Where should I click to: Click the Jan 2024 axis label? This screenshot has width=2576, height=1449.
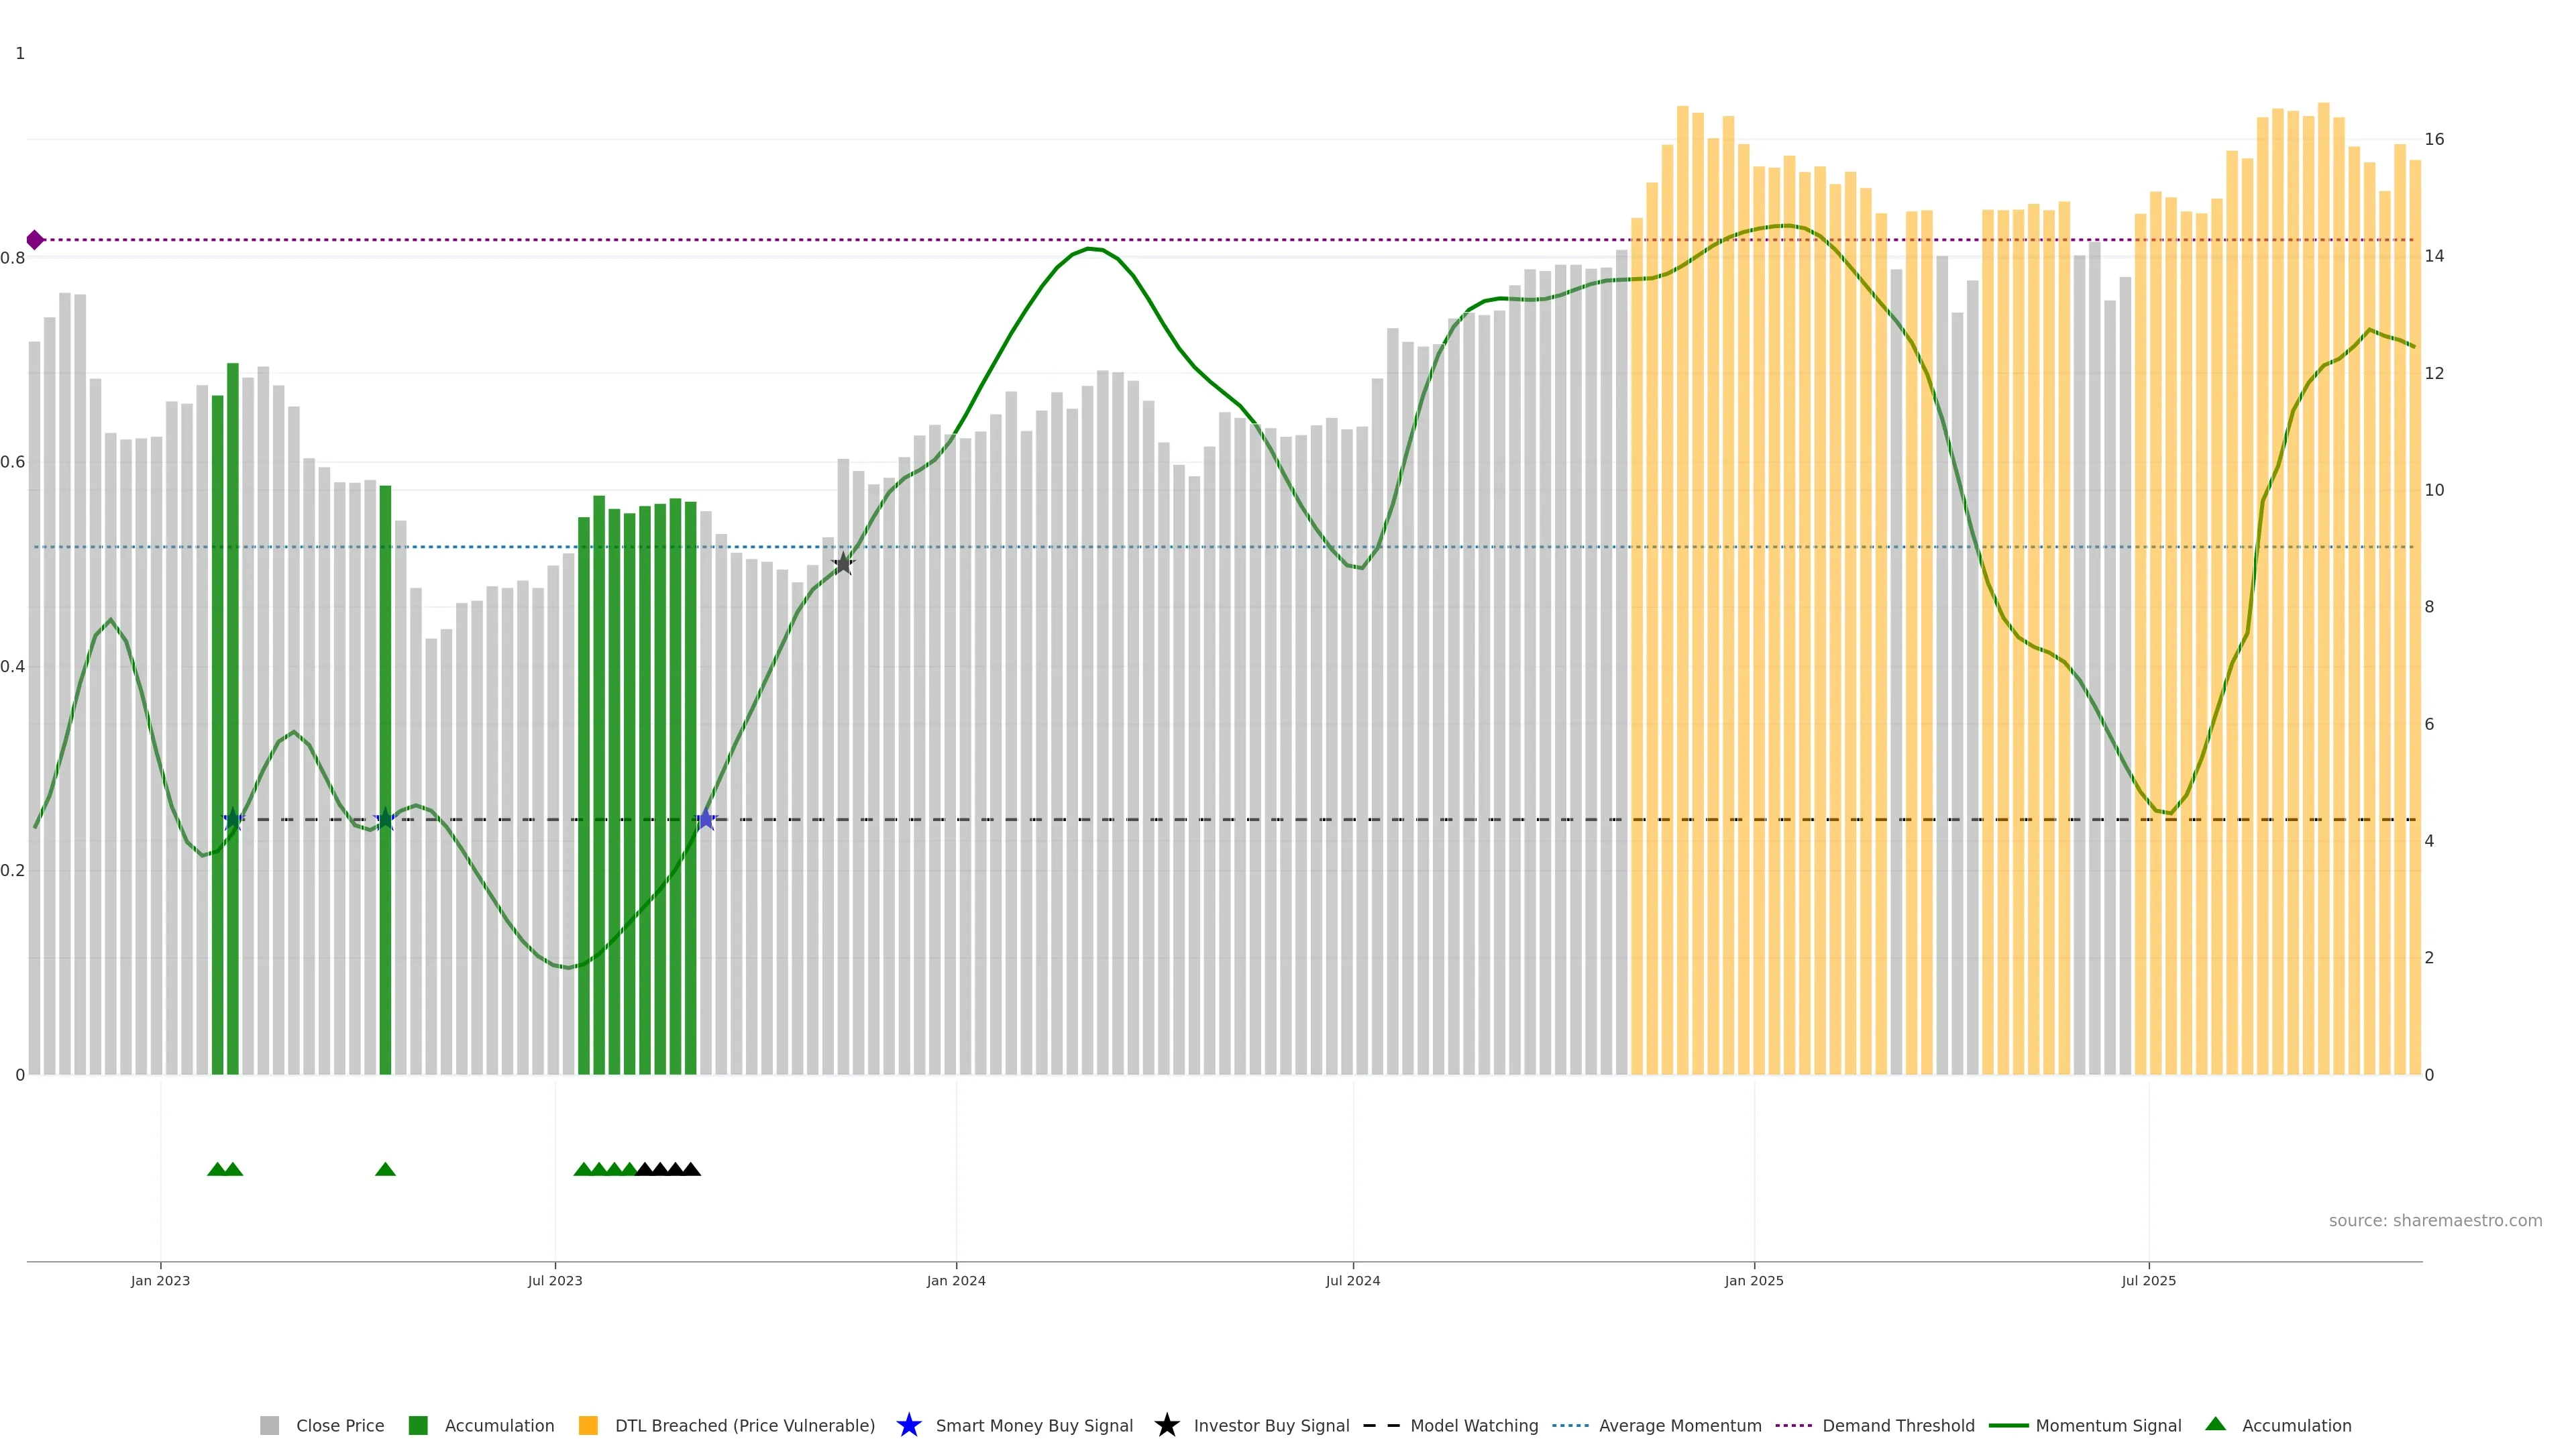(955, 1280)
